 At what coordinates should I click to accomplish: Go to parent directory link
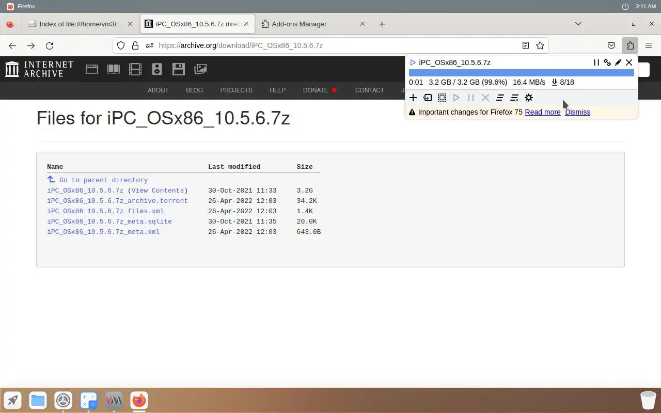pyautogui.click(x=103, y=180)
